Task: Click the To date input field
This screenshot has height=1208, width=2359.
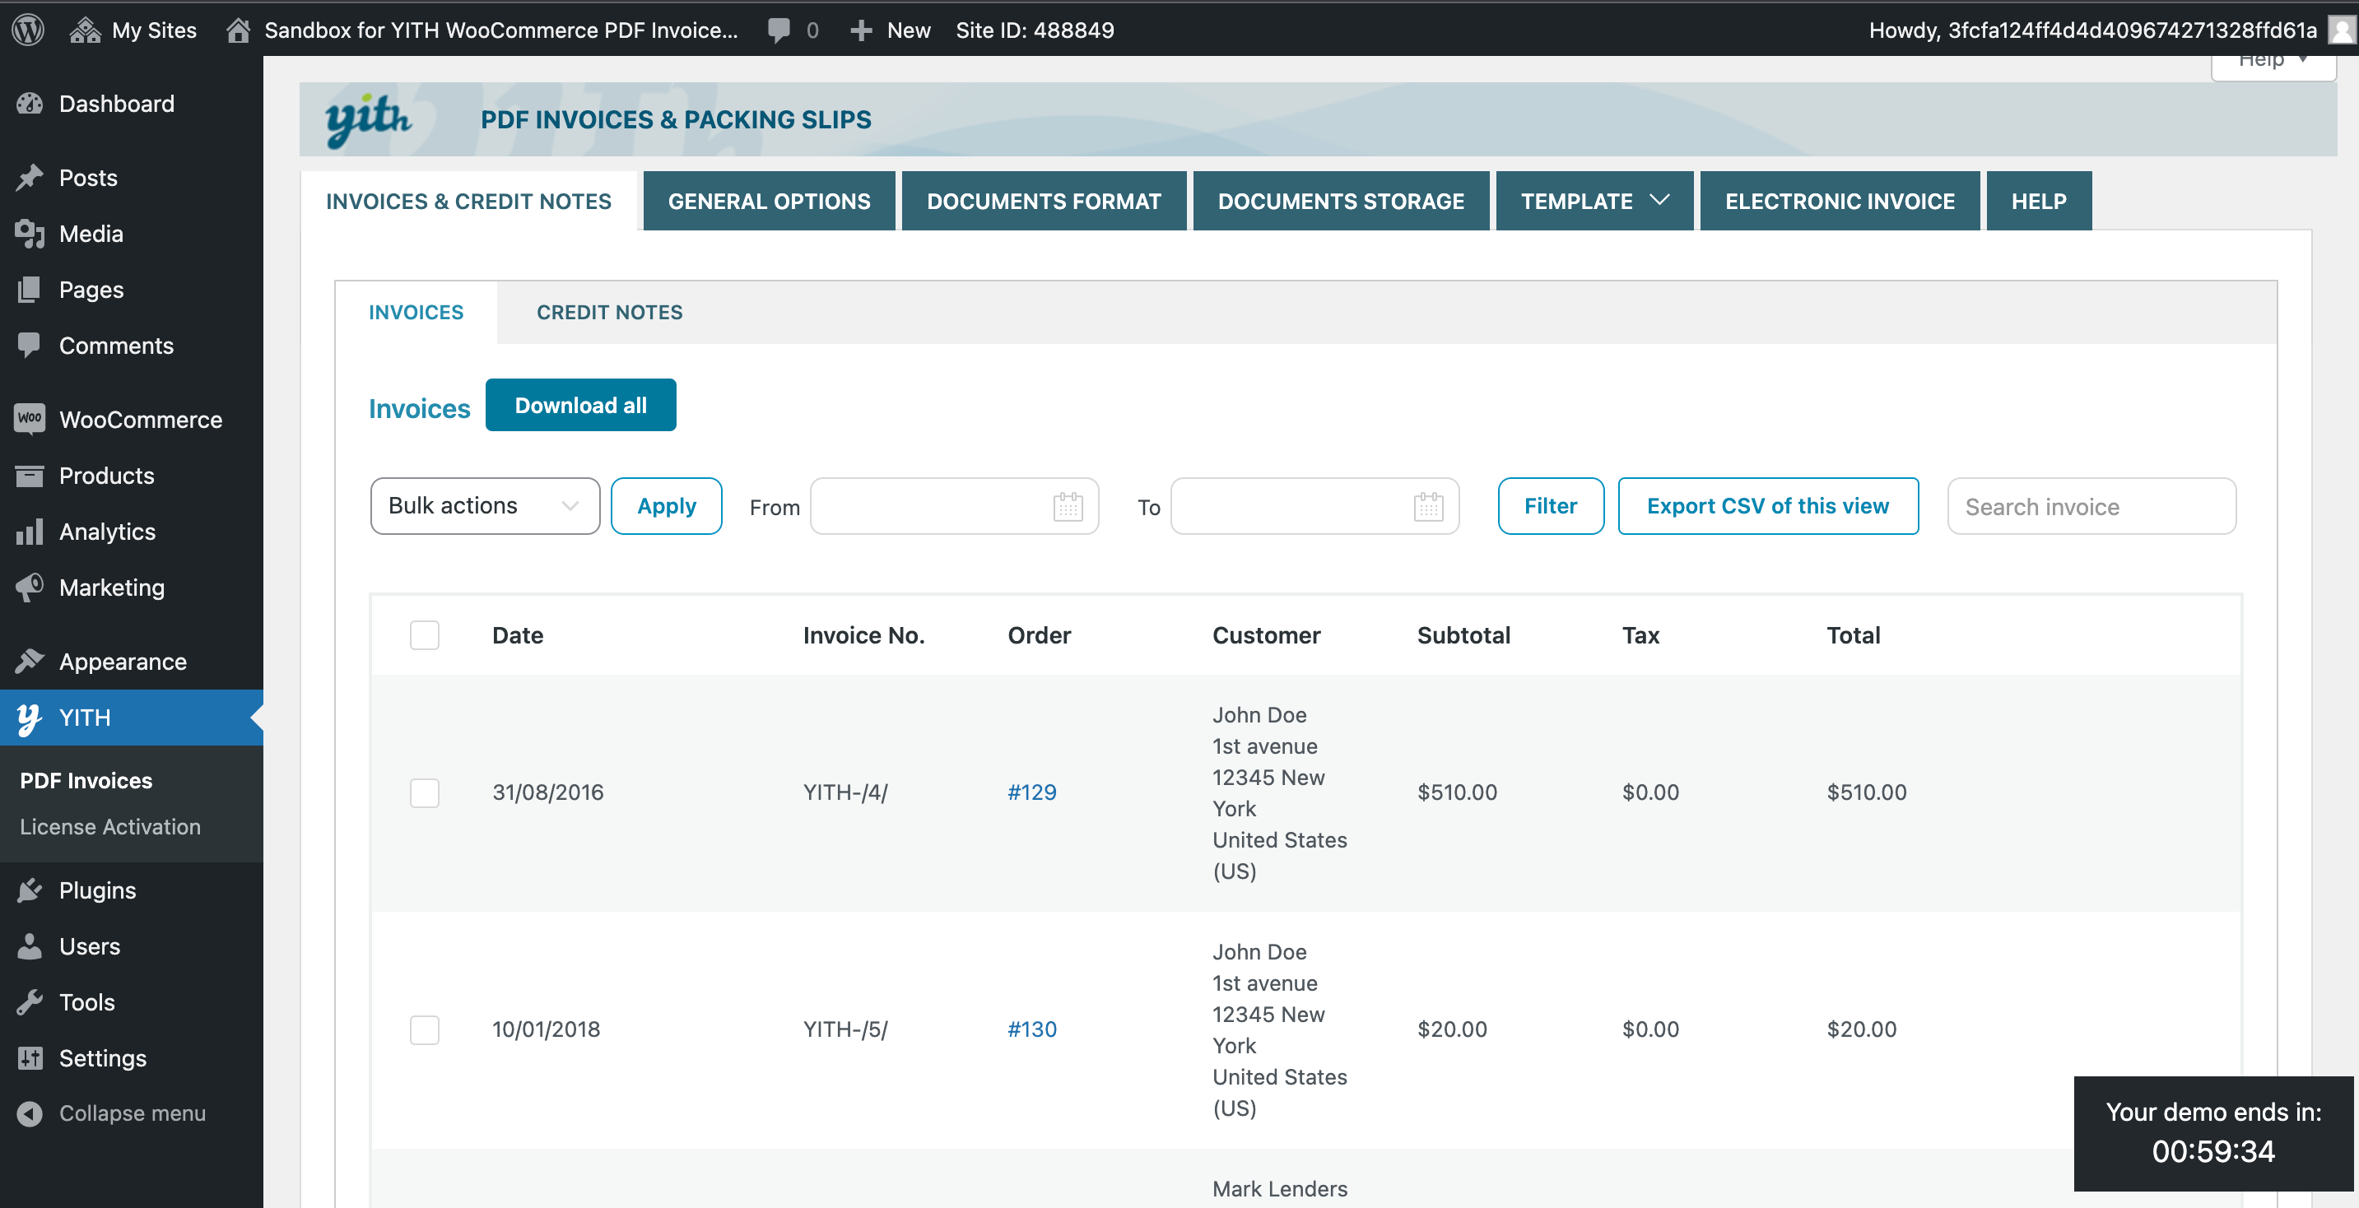Action: [x=1315, y=506]
